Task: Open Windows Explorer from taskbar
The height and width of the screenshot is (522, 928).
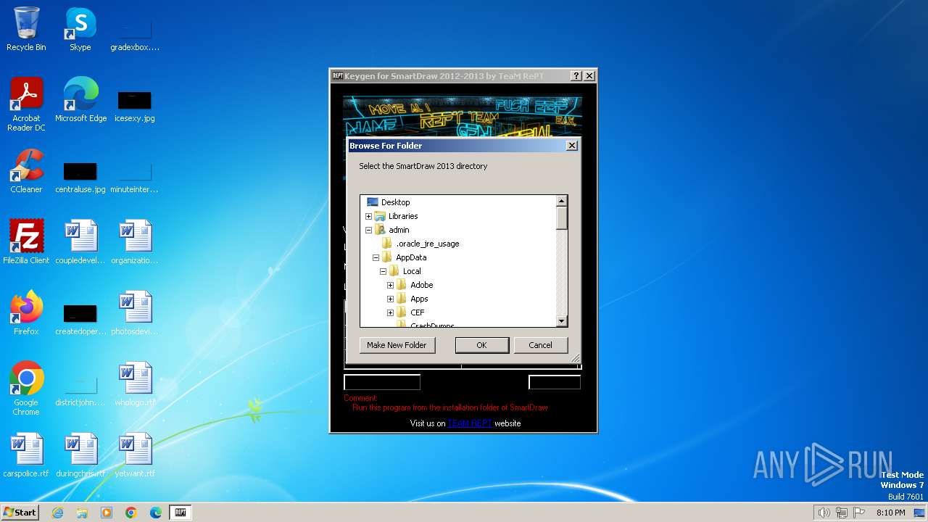Action: tap(82, 513)
